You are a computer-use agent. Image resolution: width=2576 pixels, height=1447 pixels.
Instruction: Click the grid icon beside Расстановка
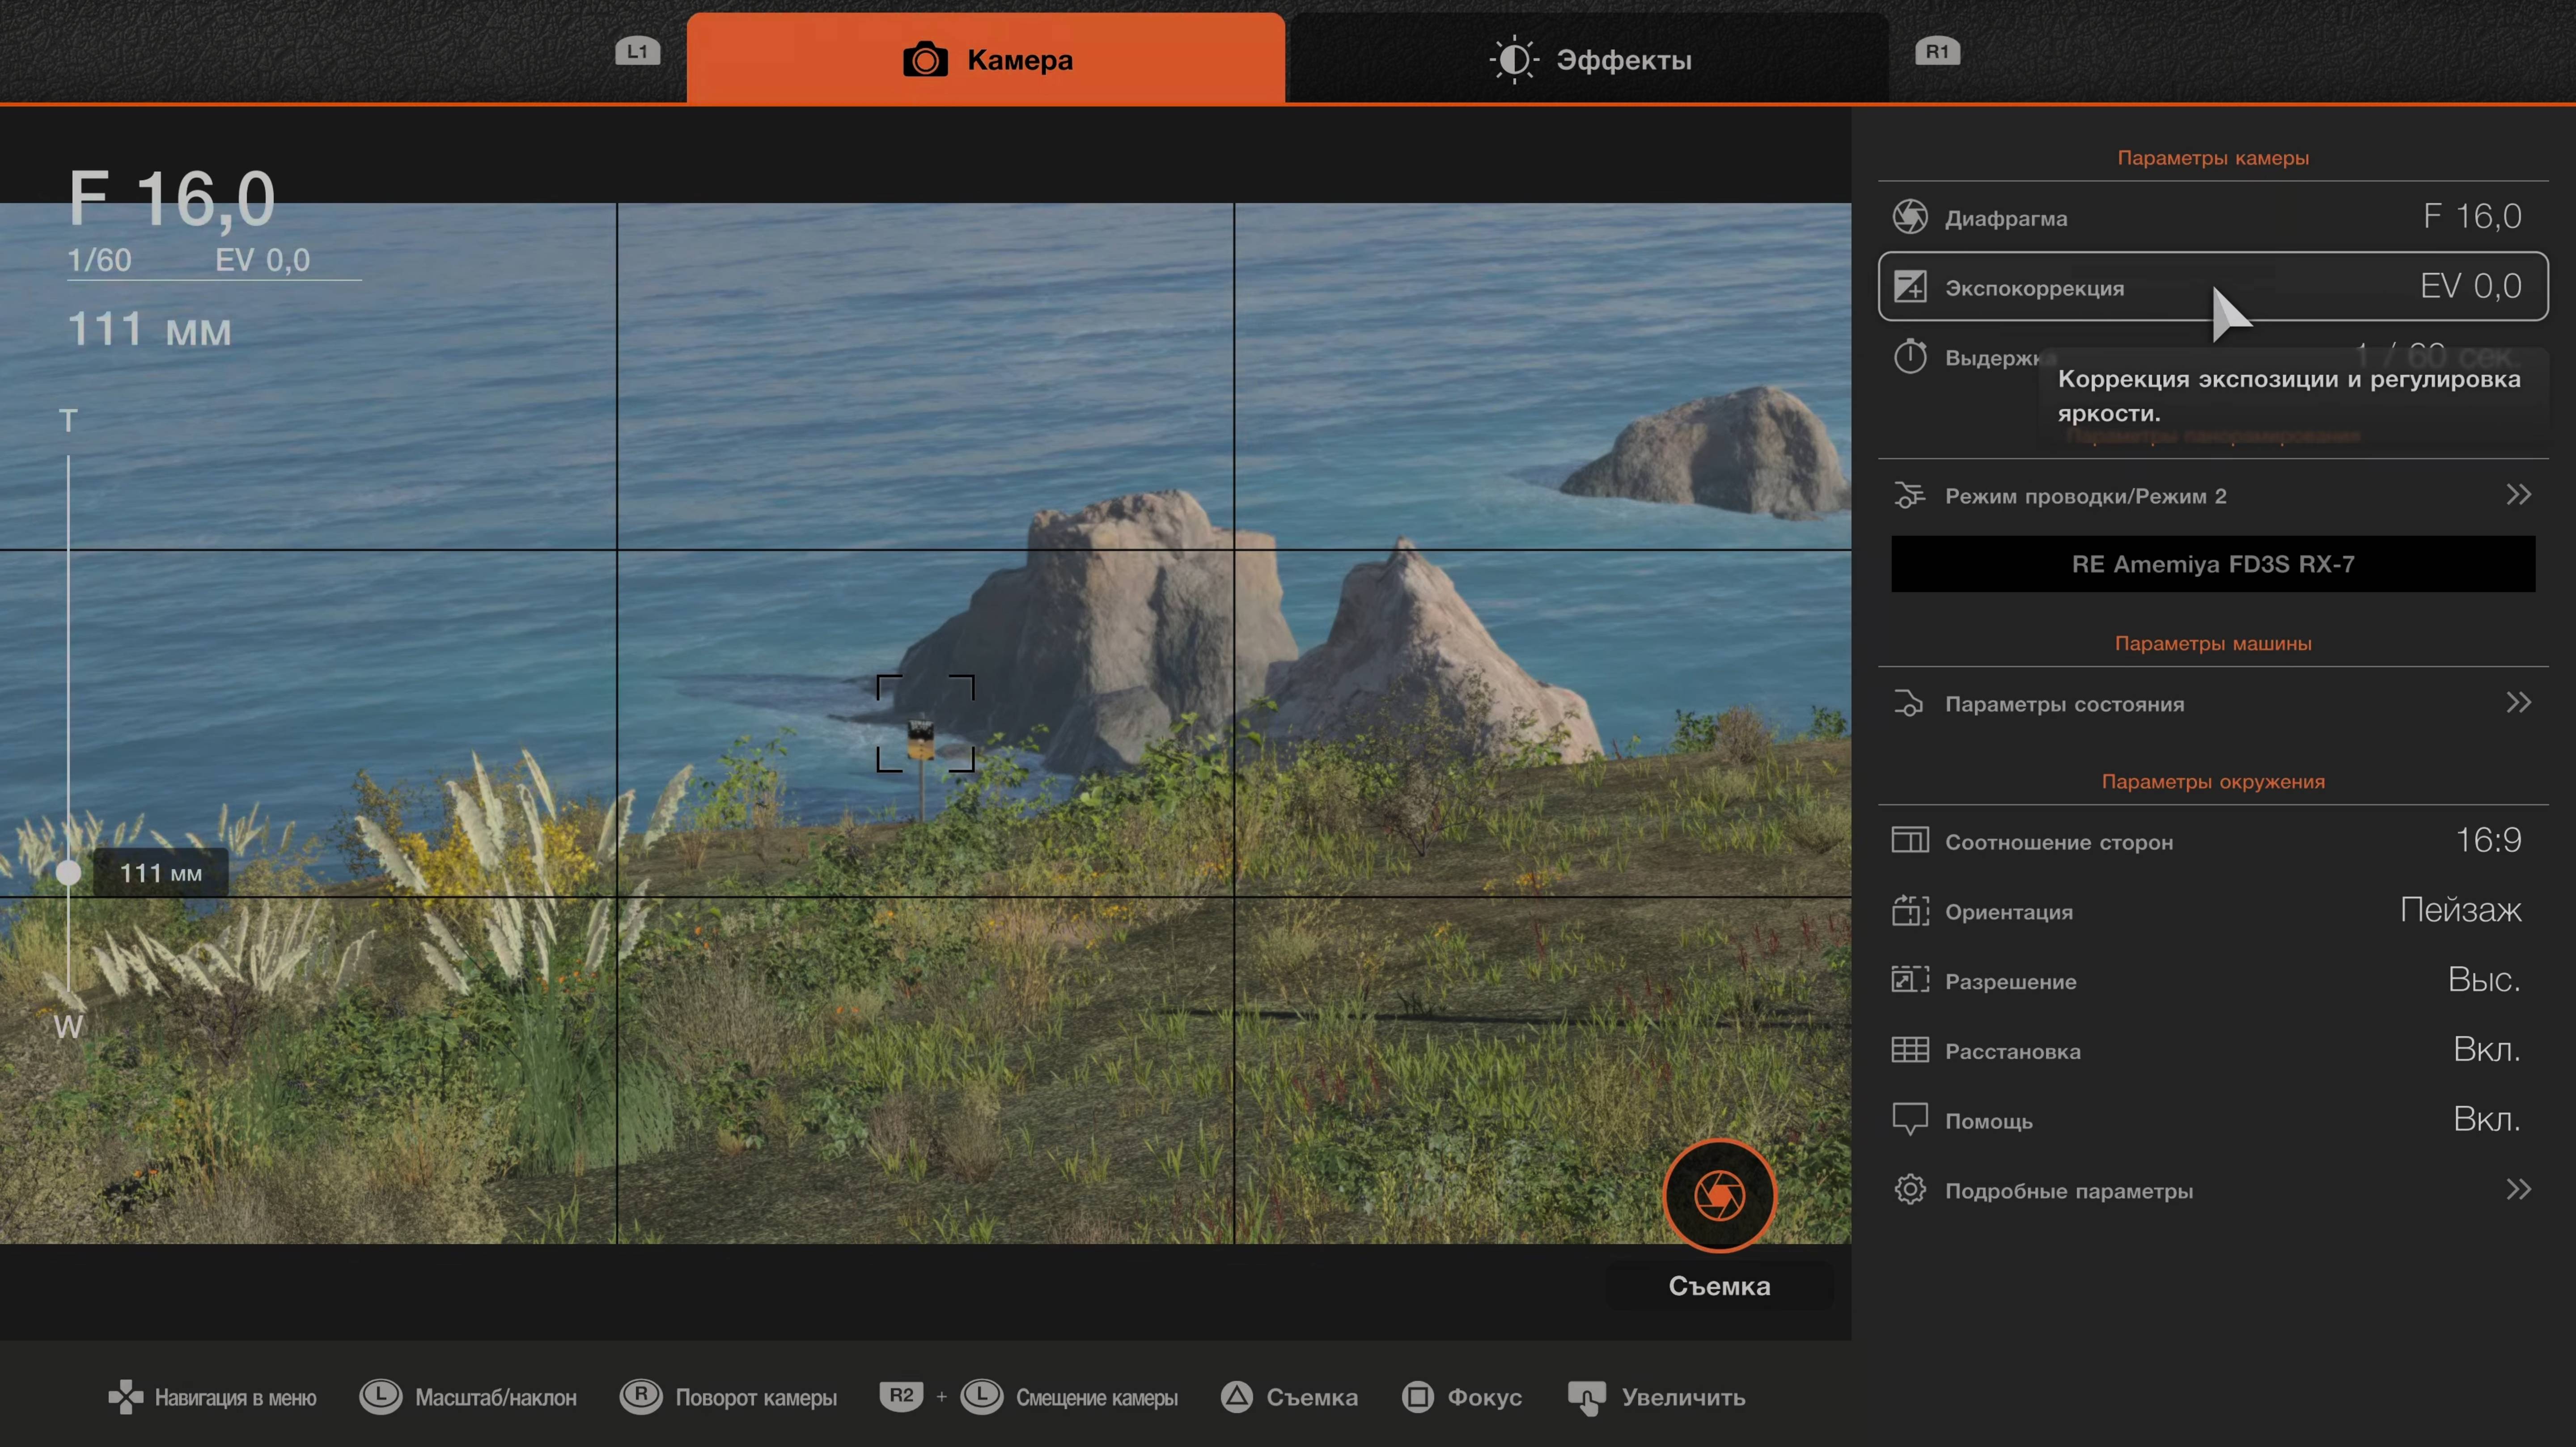[1910, 1049]
